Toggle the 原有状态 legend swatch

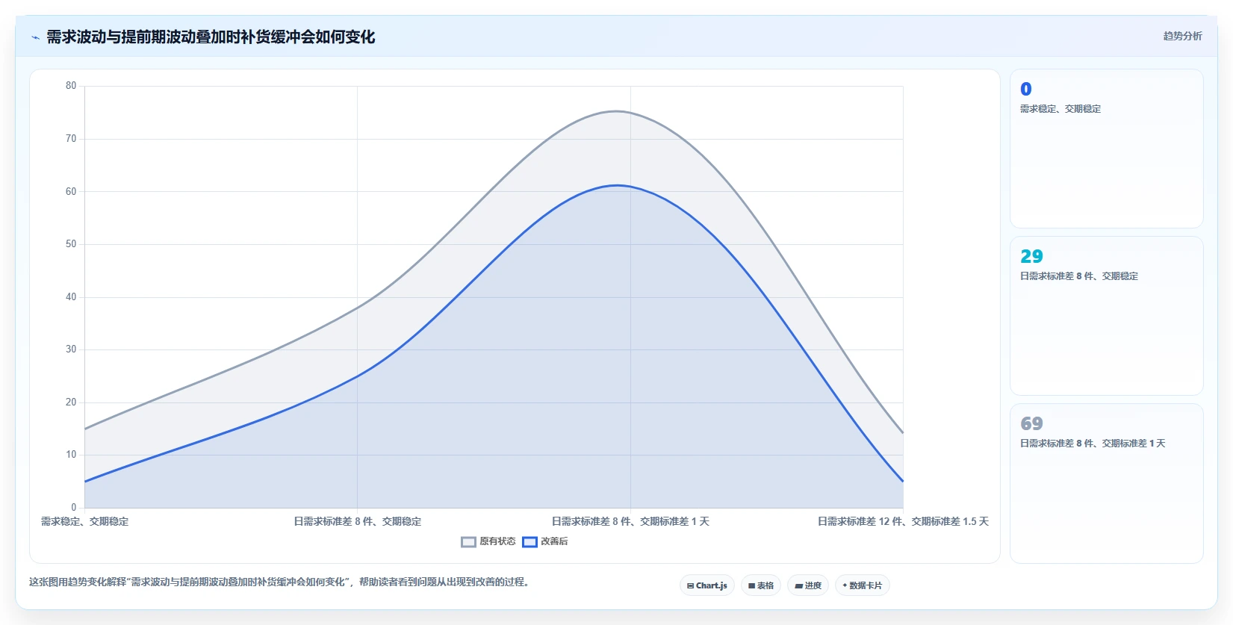[468, 542]
